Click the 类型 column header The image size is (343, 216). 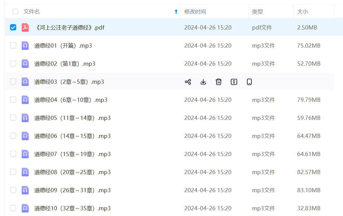coord(257,12)
